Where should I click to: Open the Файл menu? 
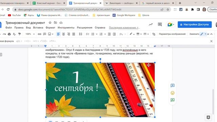8,27
